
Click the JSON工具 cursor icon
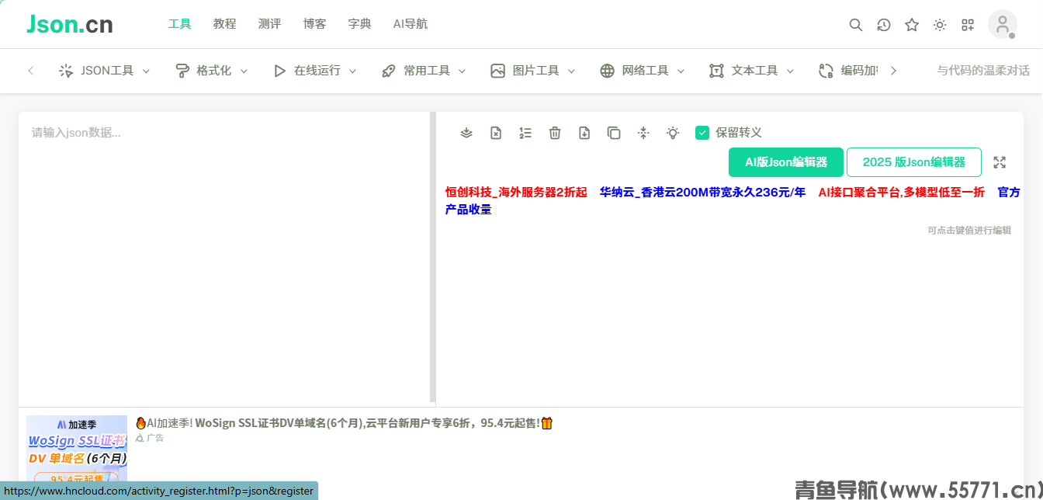point(66,71)
